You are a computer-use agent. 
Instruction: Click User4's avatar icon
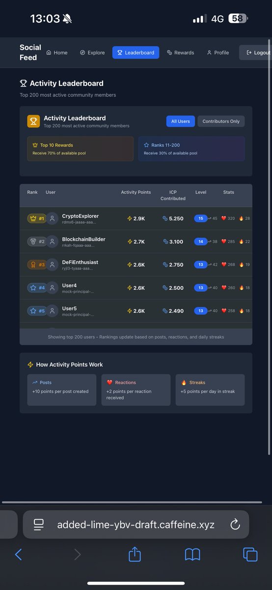tap(53, 288)
